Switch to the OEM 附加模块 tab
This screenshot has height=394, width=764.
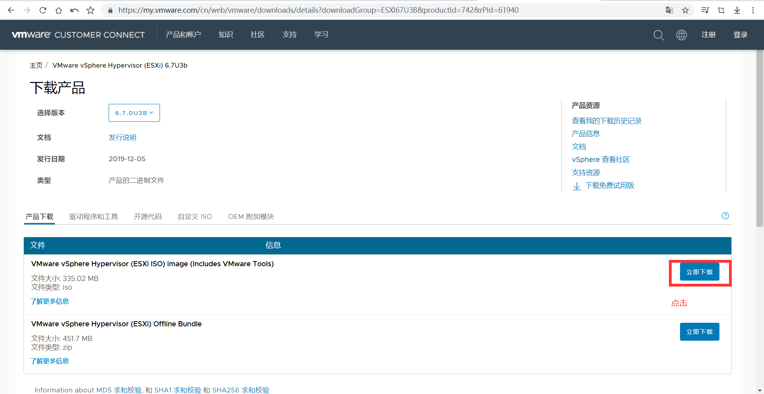tap(251, 217)
